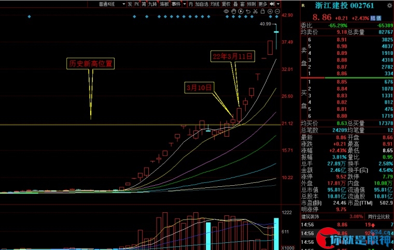Select sell level 1 price 8.86
This screenshot has width=394, height=250.
[x=342, y=73]
